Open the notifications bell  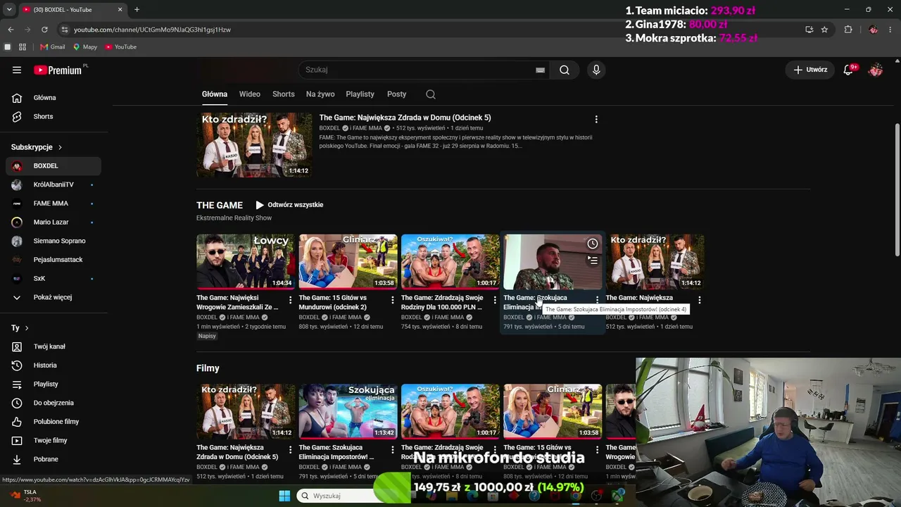coord(848,70)
